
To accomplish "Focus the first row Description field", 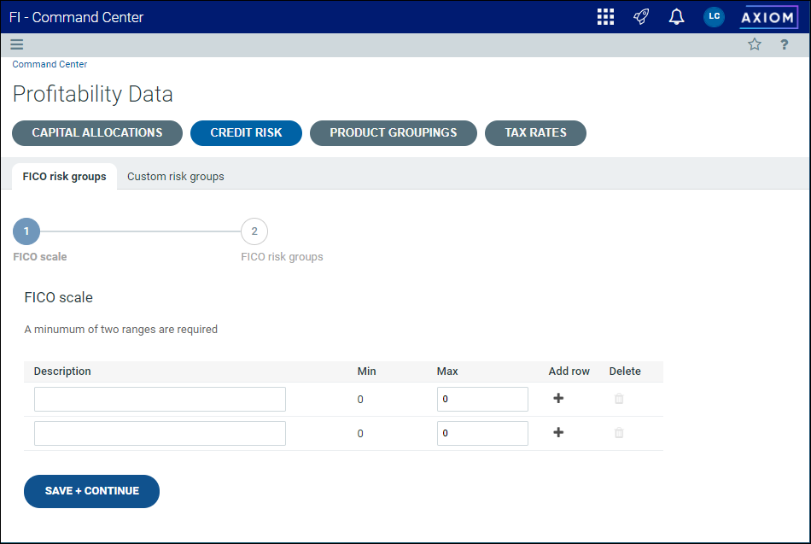I will coord(160,399).
